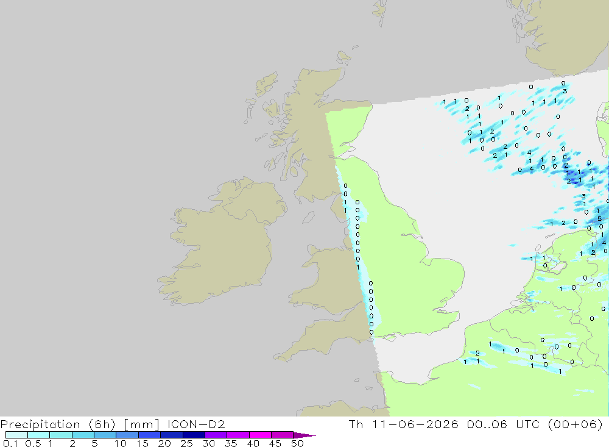Click the '0.1' legend scale value
Viewport: 609px width, 447px height.
point(10,443)
